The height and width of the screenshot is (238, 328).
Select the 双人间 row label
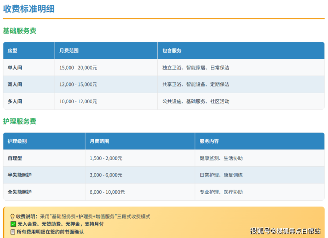(15, 84)
